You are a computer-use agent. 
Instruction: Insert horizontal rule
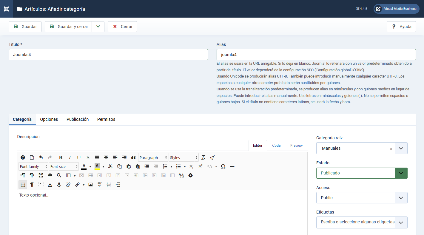click(232, 166)
